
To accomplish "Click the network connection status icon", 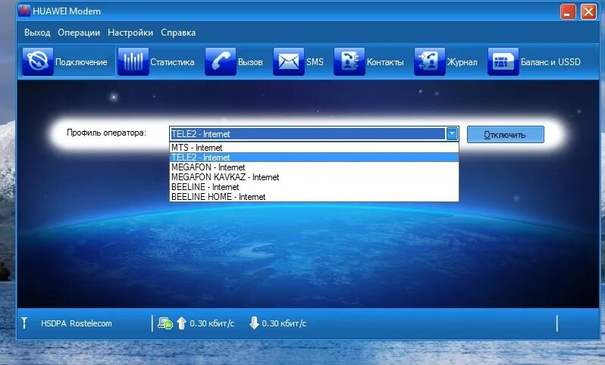I will point(165,323).
